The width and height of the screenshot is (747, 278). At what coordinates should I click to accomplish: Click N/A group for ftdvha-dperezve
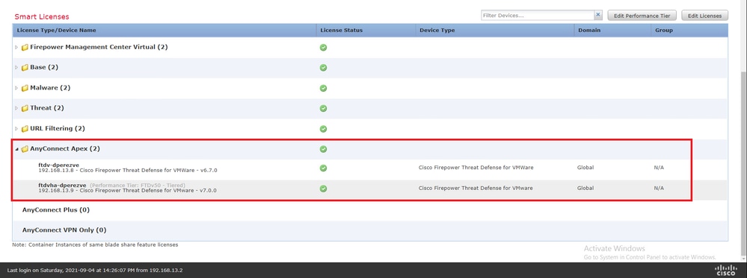click(659, 188)
